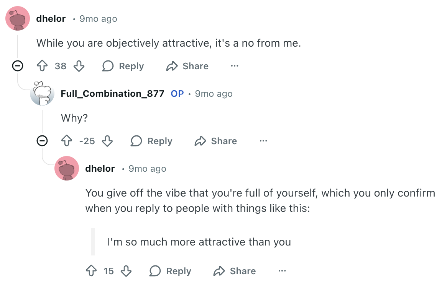The width and height of the screenshot is (447, 296).
Task: Upvote dhelor's reply with 15 points
Action: coord(91,271)
